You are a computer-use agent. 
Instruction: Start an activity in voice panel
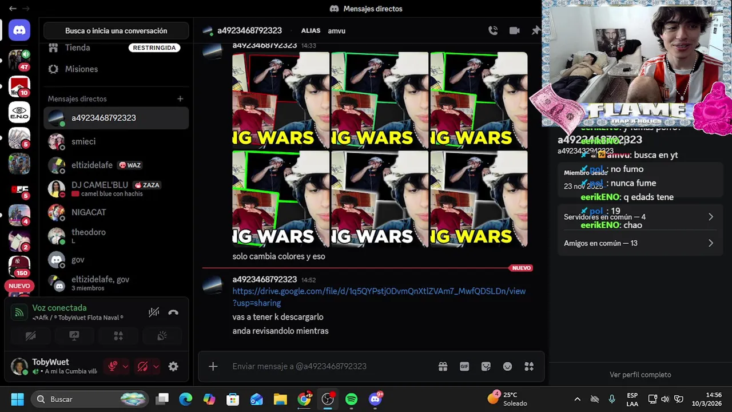118,336
